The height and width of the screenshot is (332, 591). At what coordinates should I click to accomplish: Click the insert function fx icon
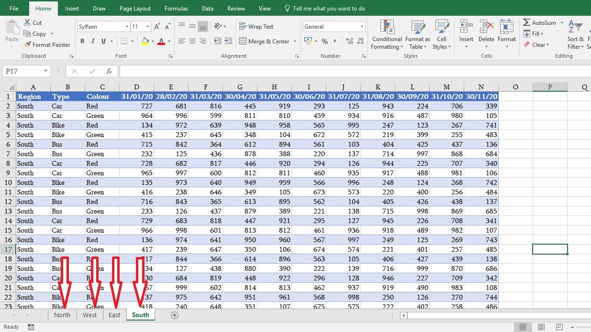[x=109, y=71]
